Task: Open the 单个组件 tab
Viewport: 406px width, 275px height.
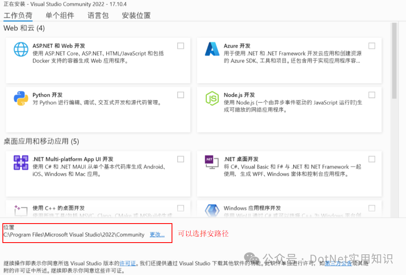Action: (60, 15)
